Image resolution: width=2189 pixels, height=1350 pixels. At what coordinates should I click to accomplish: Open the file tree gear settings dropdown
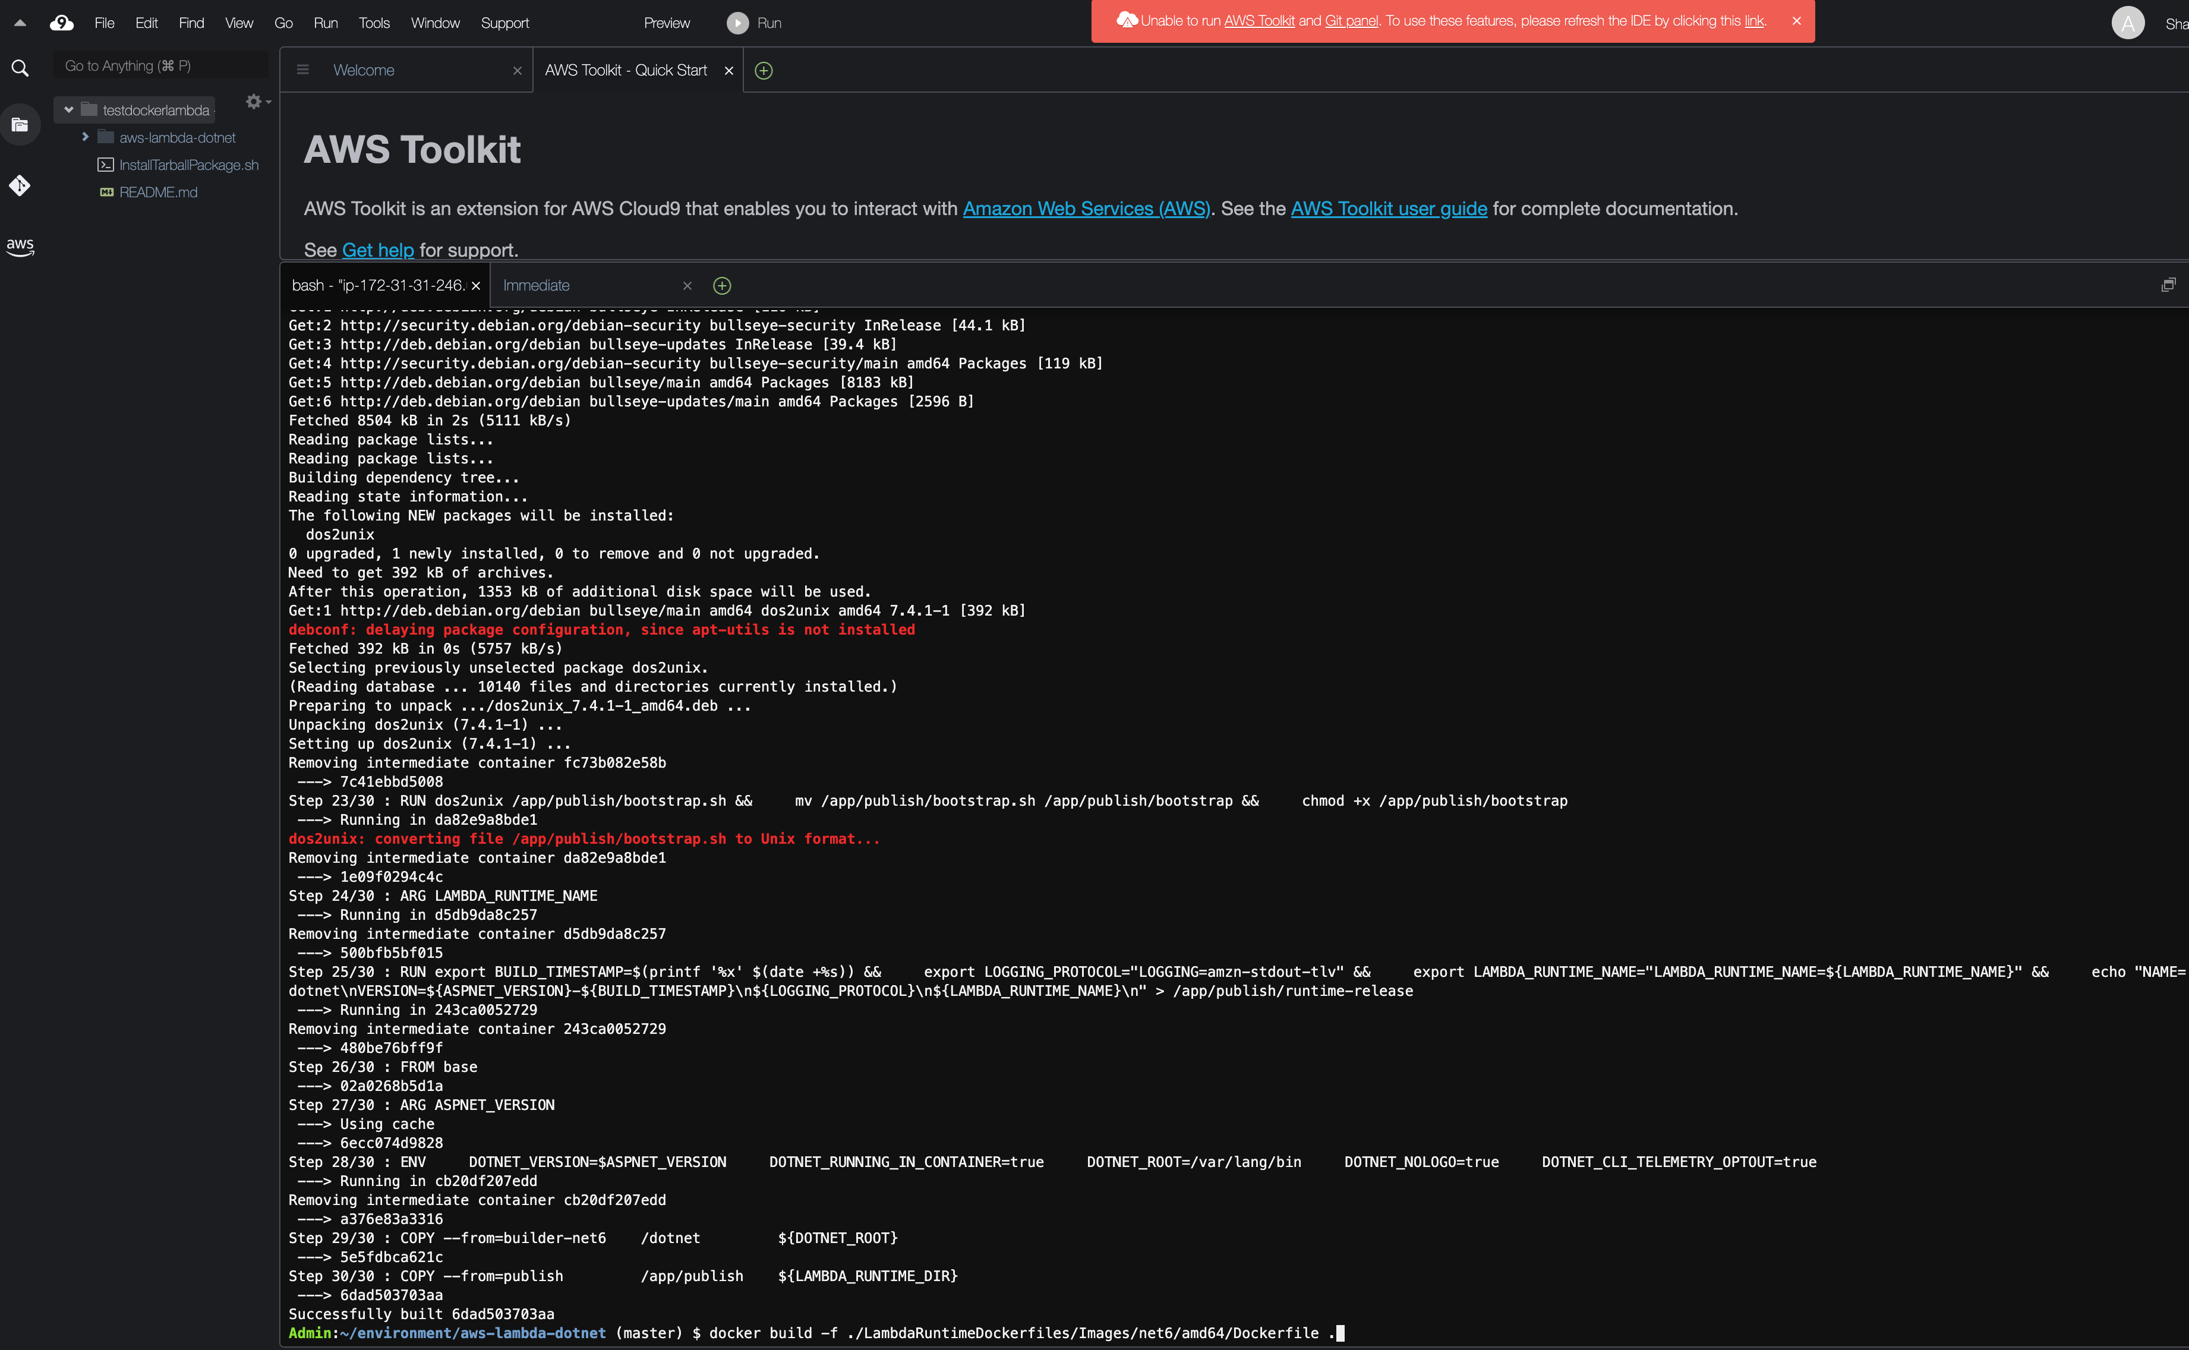[x=257, y=102]
